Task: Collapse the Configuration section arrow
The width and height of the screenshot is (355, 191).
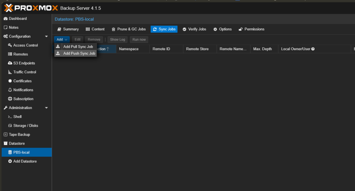Action: (x=46, y=36)
